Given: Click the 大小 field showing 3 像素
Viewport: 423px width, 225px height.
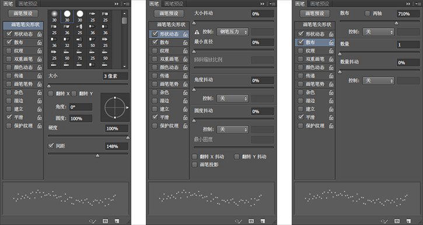Looking at the screenshot, I should coord(116,76).
